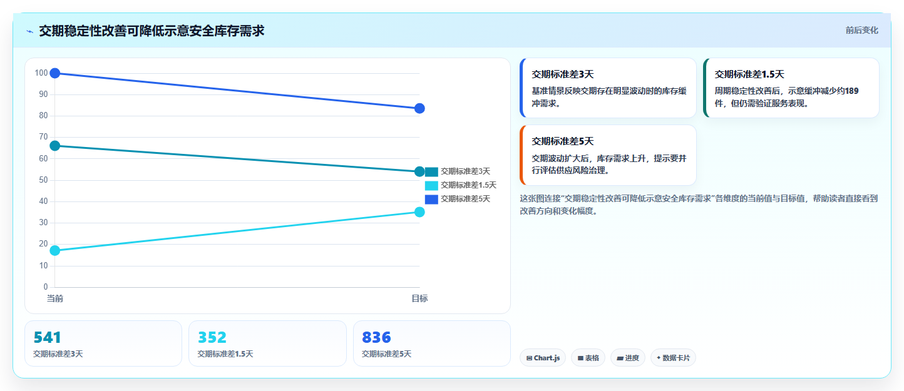Viewport: 904px width, 391px height.
Task: Click the y-axis label 50
Action: 43,180
